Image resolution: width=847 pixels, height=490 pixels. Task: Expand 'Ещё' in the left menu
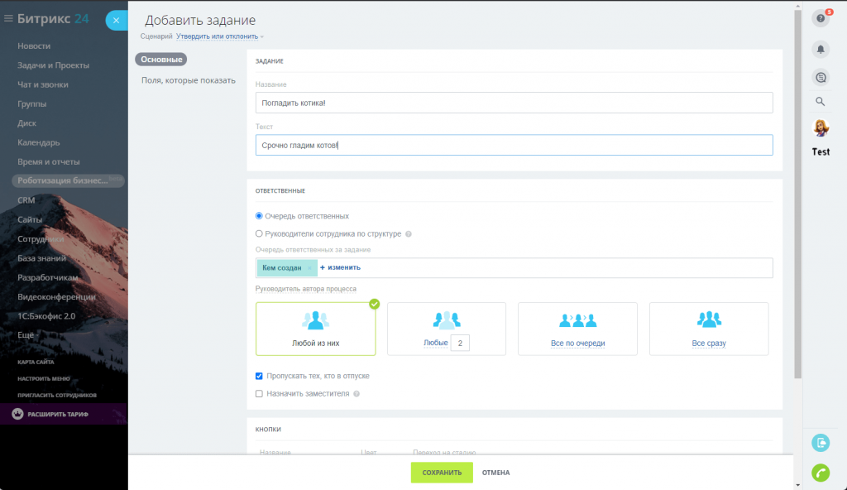coord(26,335)
